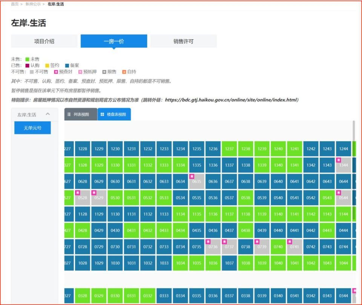
Task: Open the 首页 breadcrumb link
Action: coord(14,4)
